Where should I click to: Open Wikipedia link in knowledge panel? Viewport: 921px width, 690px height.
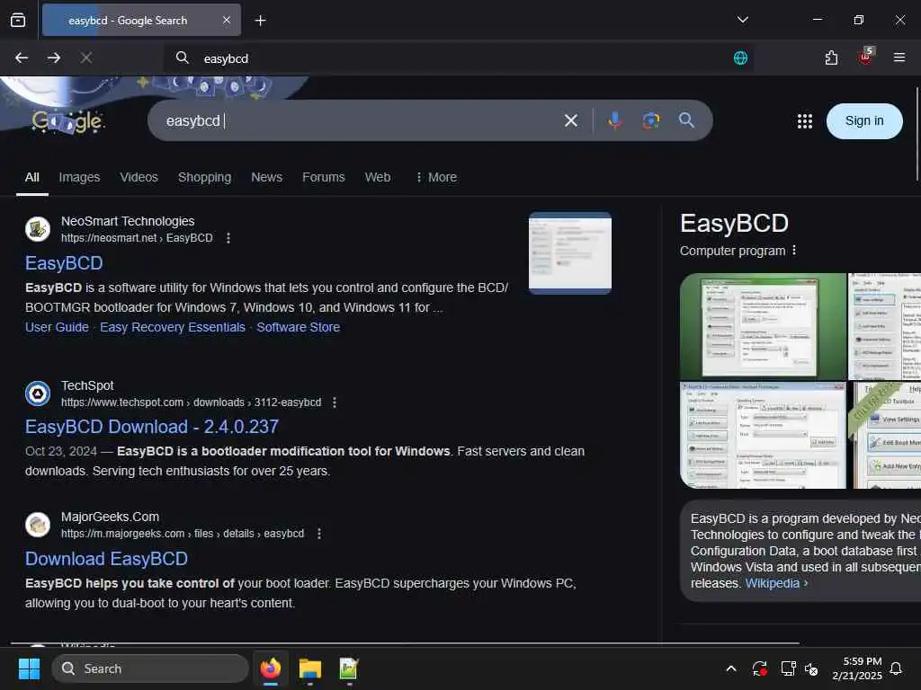pyautogui.click(x=776, y=583)
